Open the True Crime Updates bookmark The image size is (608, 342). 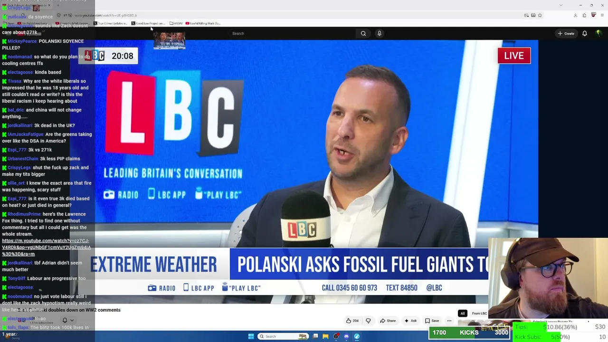pyautogui.click(x=111, y=23)
